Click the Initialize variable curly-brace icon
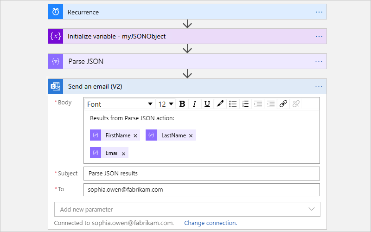The height and width of the screenshot is (232, 371). pyautogui.click(x=56, y=36)
